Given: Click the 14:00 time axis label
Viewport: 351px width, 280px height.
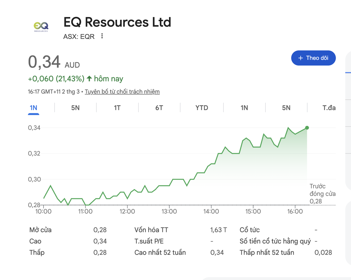Looking at the screenshot, I should pyautogui.click(x=211, y=211).
